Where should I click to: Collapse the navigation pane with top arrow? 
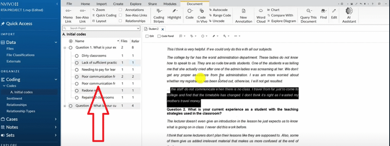(57, 4)
